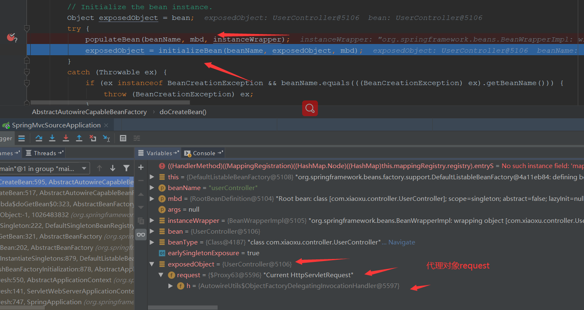This screenshot has height=310, width=584.
Task: Open the Evaluate Expression calculator
Action: (x=123, y=139)
